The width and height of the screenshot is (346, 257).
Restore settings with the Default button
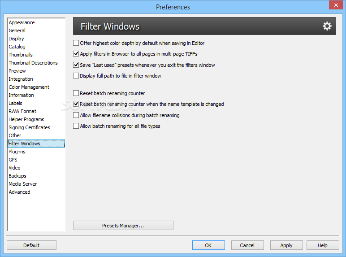31,245
